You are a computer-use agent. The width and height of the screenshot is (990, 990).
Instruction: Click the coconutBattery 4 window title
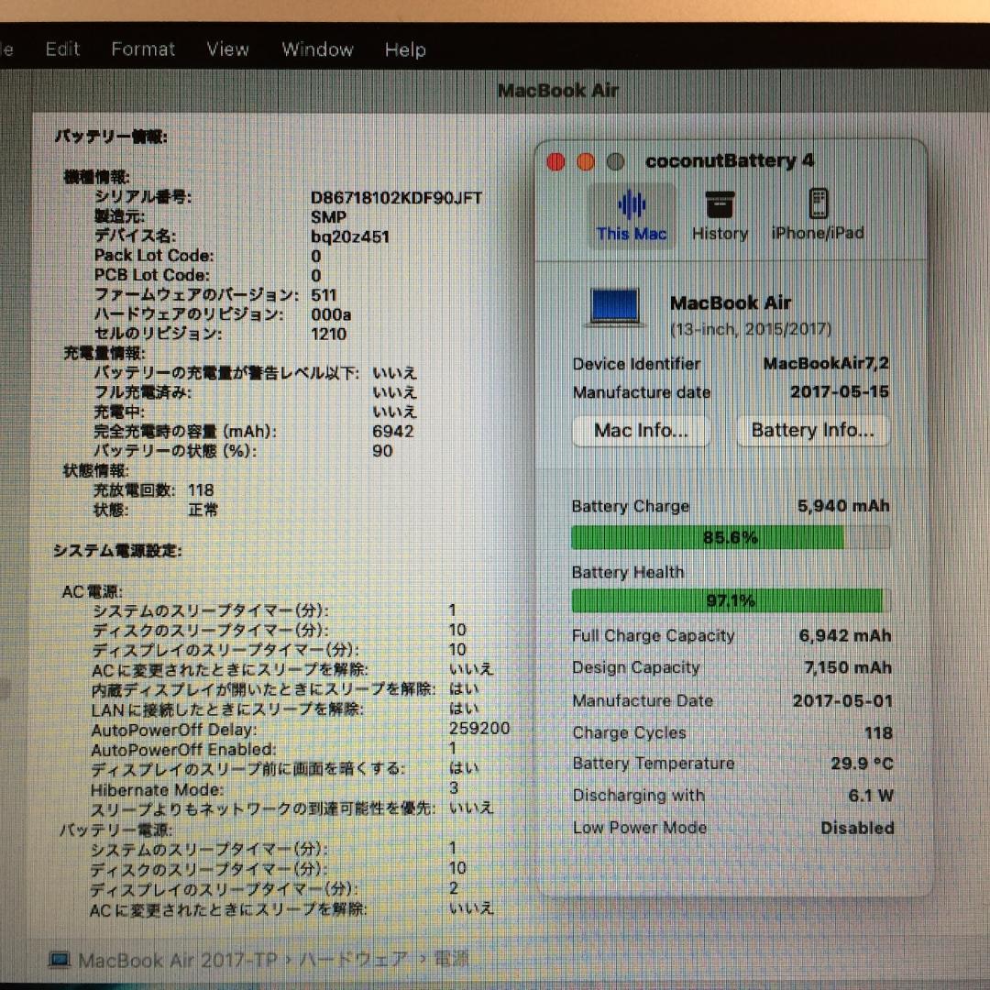click(x=730, y=161)
